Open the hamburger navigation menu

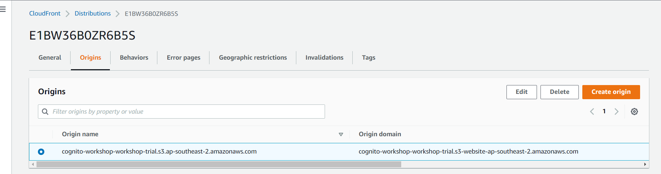pos(3,9)
